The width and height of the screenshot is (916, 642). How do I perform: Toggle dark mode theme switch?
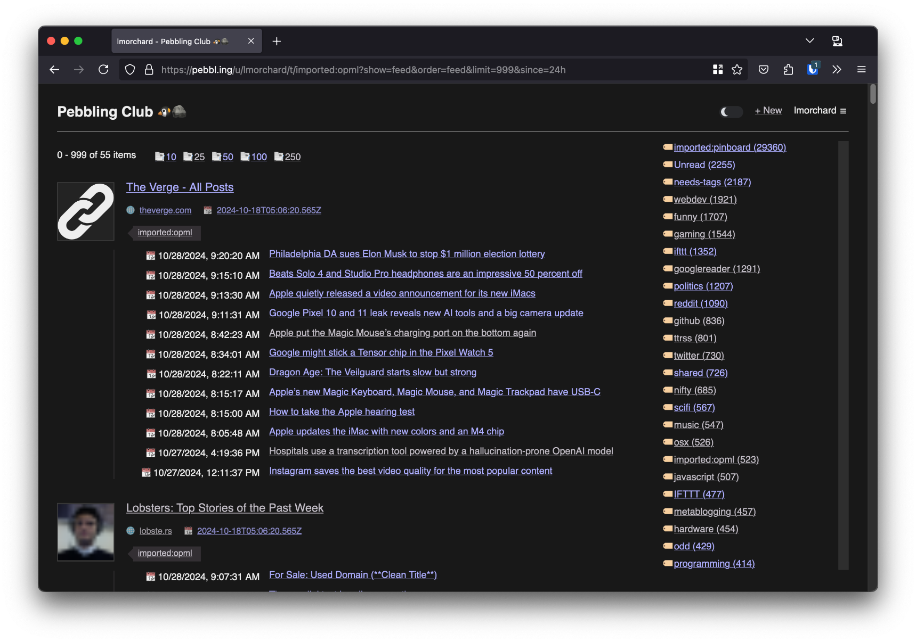[x=731, y=112]
